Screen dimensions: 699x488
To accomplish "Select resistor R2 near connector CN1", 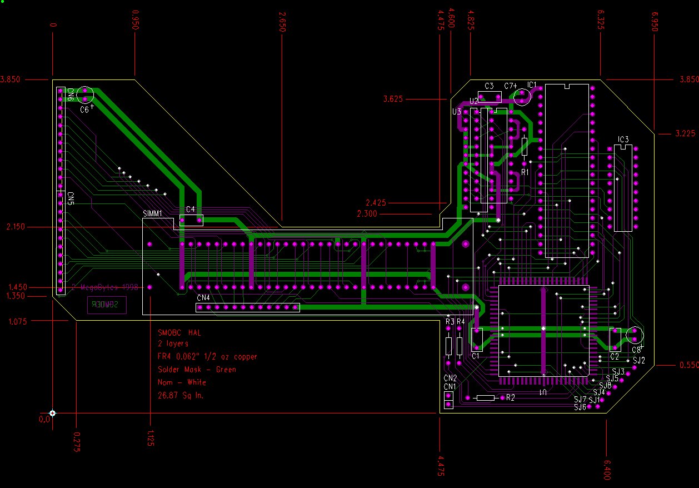I will 486,397.
